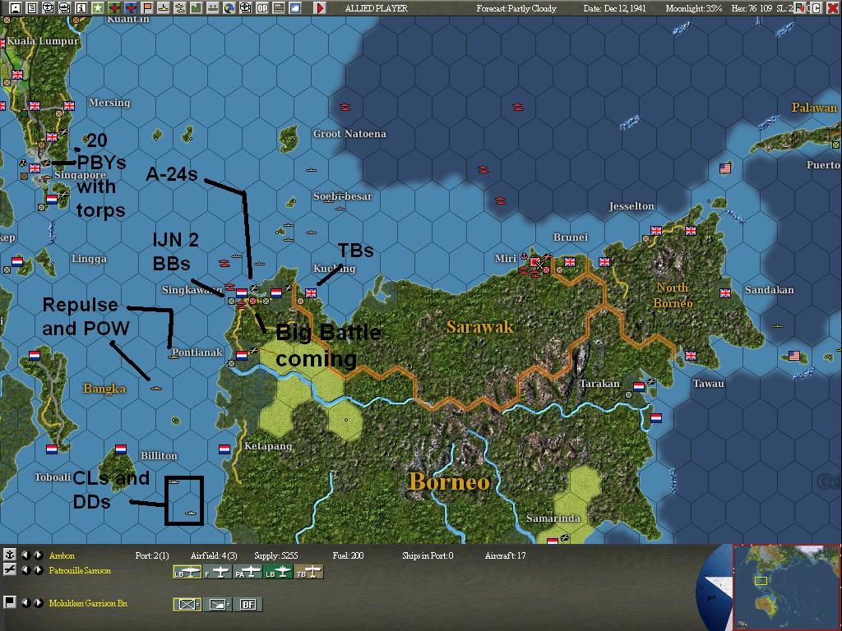Next air group arrow by Patrouille Samson
The height and width of the screenshot is (631, 842).
point(38,570)
